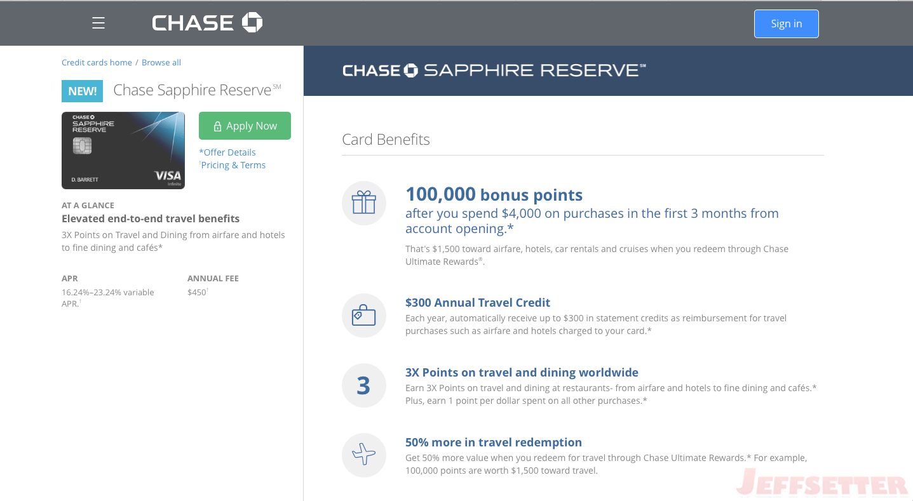
Task: Click the Chase Sapphire Reserve page title
Action: click(197, 90)
